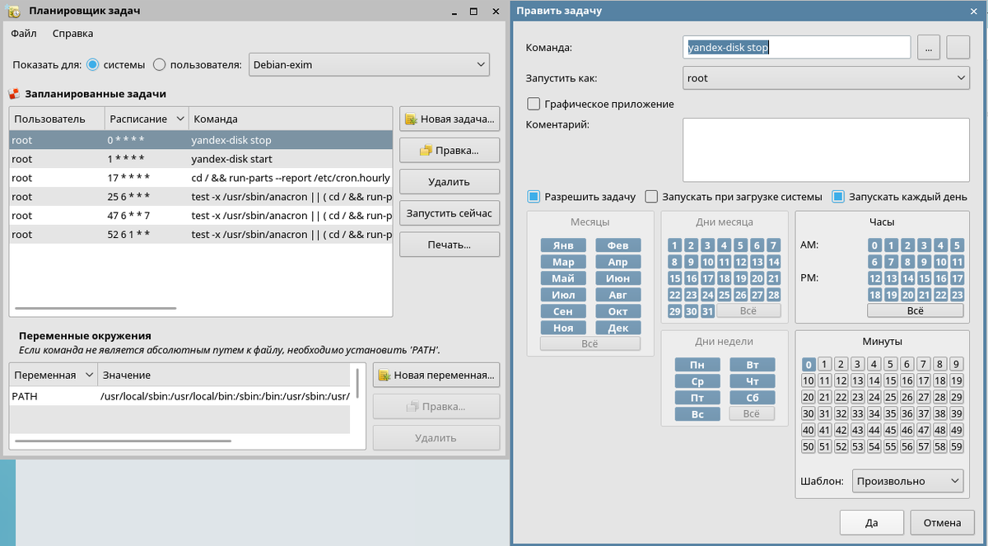This screenshot has width=988, height=546.
Task: Toggle hour 23 button
Action: click(x=957, y=295)
